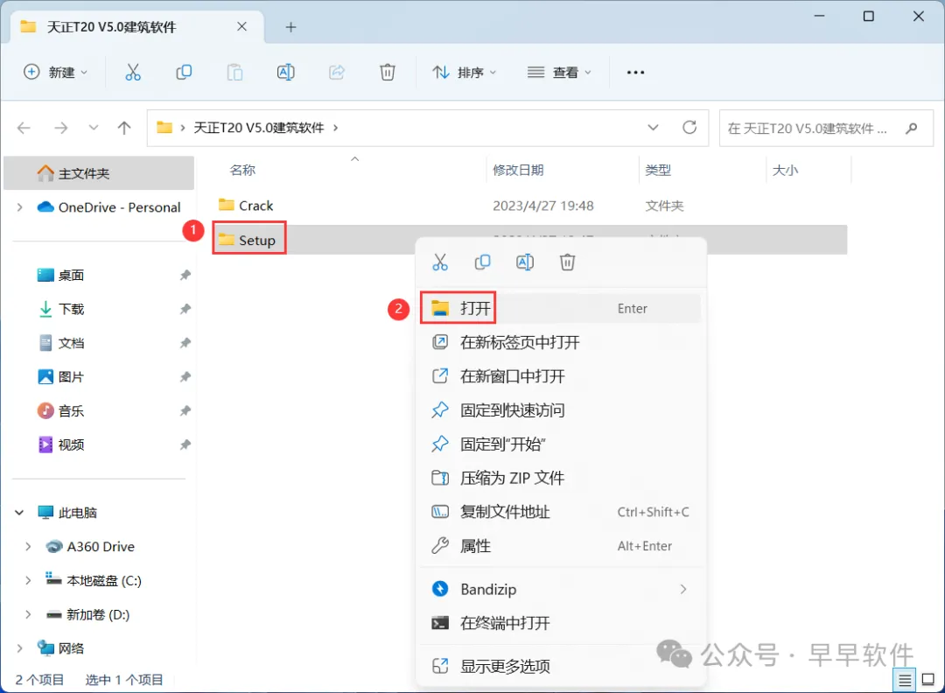This screenshot has height=693, width=945.
Task: Click the chevron after breadcrumb folder name
Action: [x=336, y=128]
